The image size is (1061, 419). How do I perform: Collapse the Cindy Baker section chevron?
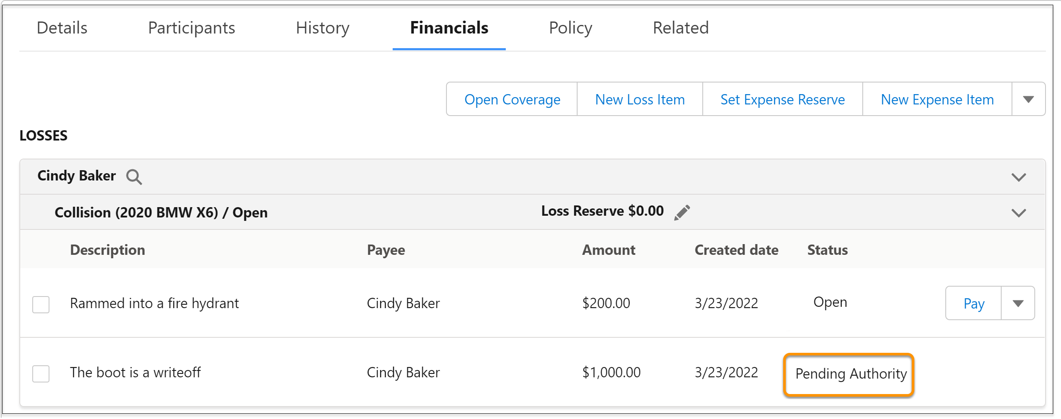[x=1018, y=177]
